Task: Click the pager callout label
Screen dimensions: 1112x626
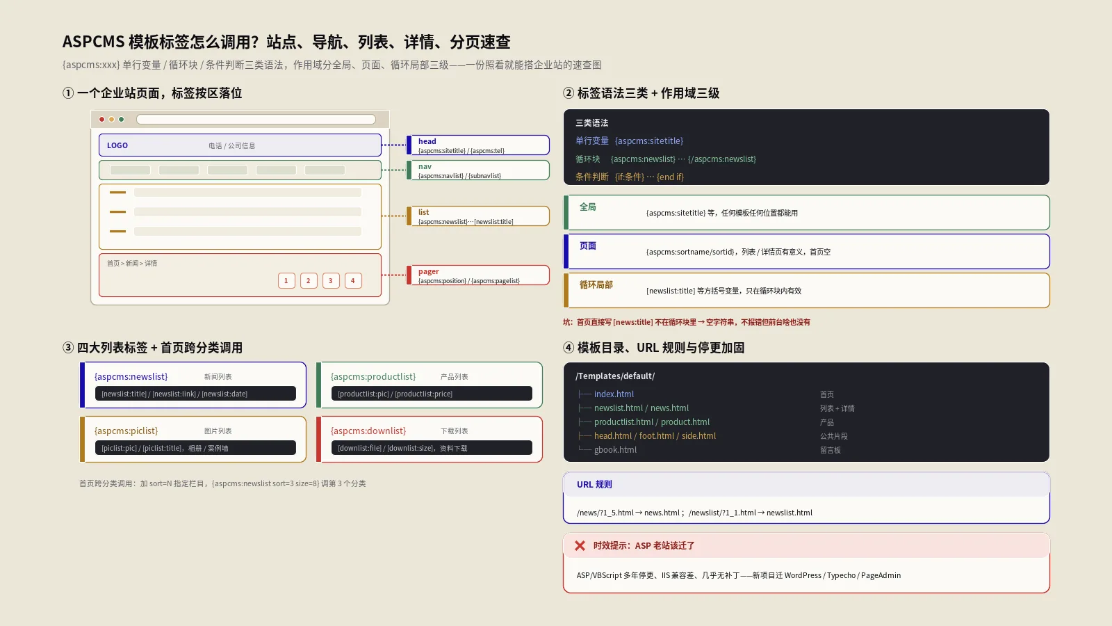Action: tap(428, 271)
